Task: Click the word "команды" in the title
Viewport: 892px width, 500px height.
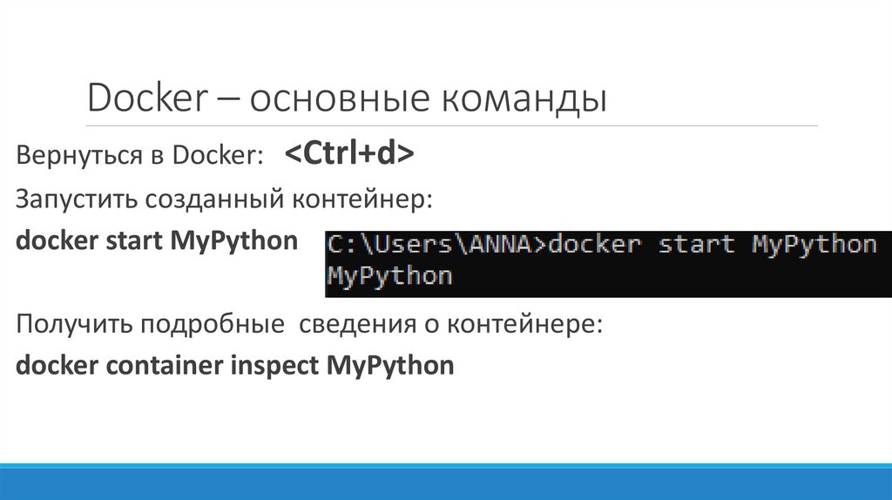Action: (528, 98)
